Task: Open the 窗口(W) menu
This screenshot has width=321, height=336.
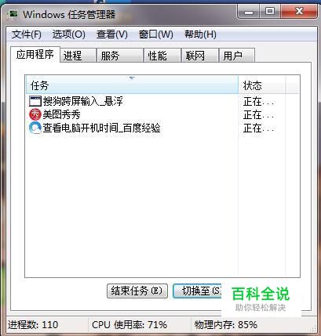Action: tap(156, 34)
